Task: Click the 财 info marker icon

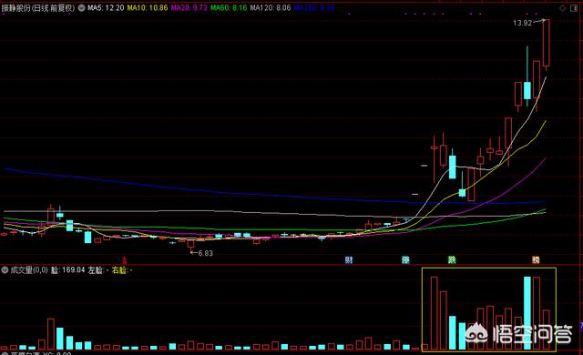Action: 348,259
